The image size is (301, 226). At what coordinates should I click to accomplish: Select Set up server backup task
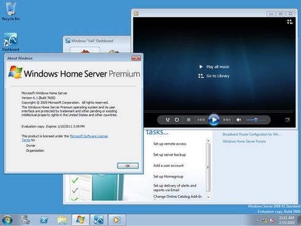coord(170,155)
